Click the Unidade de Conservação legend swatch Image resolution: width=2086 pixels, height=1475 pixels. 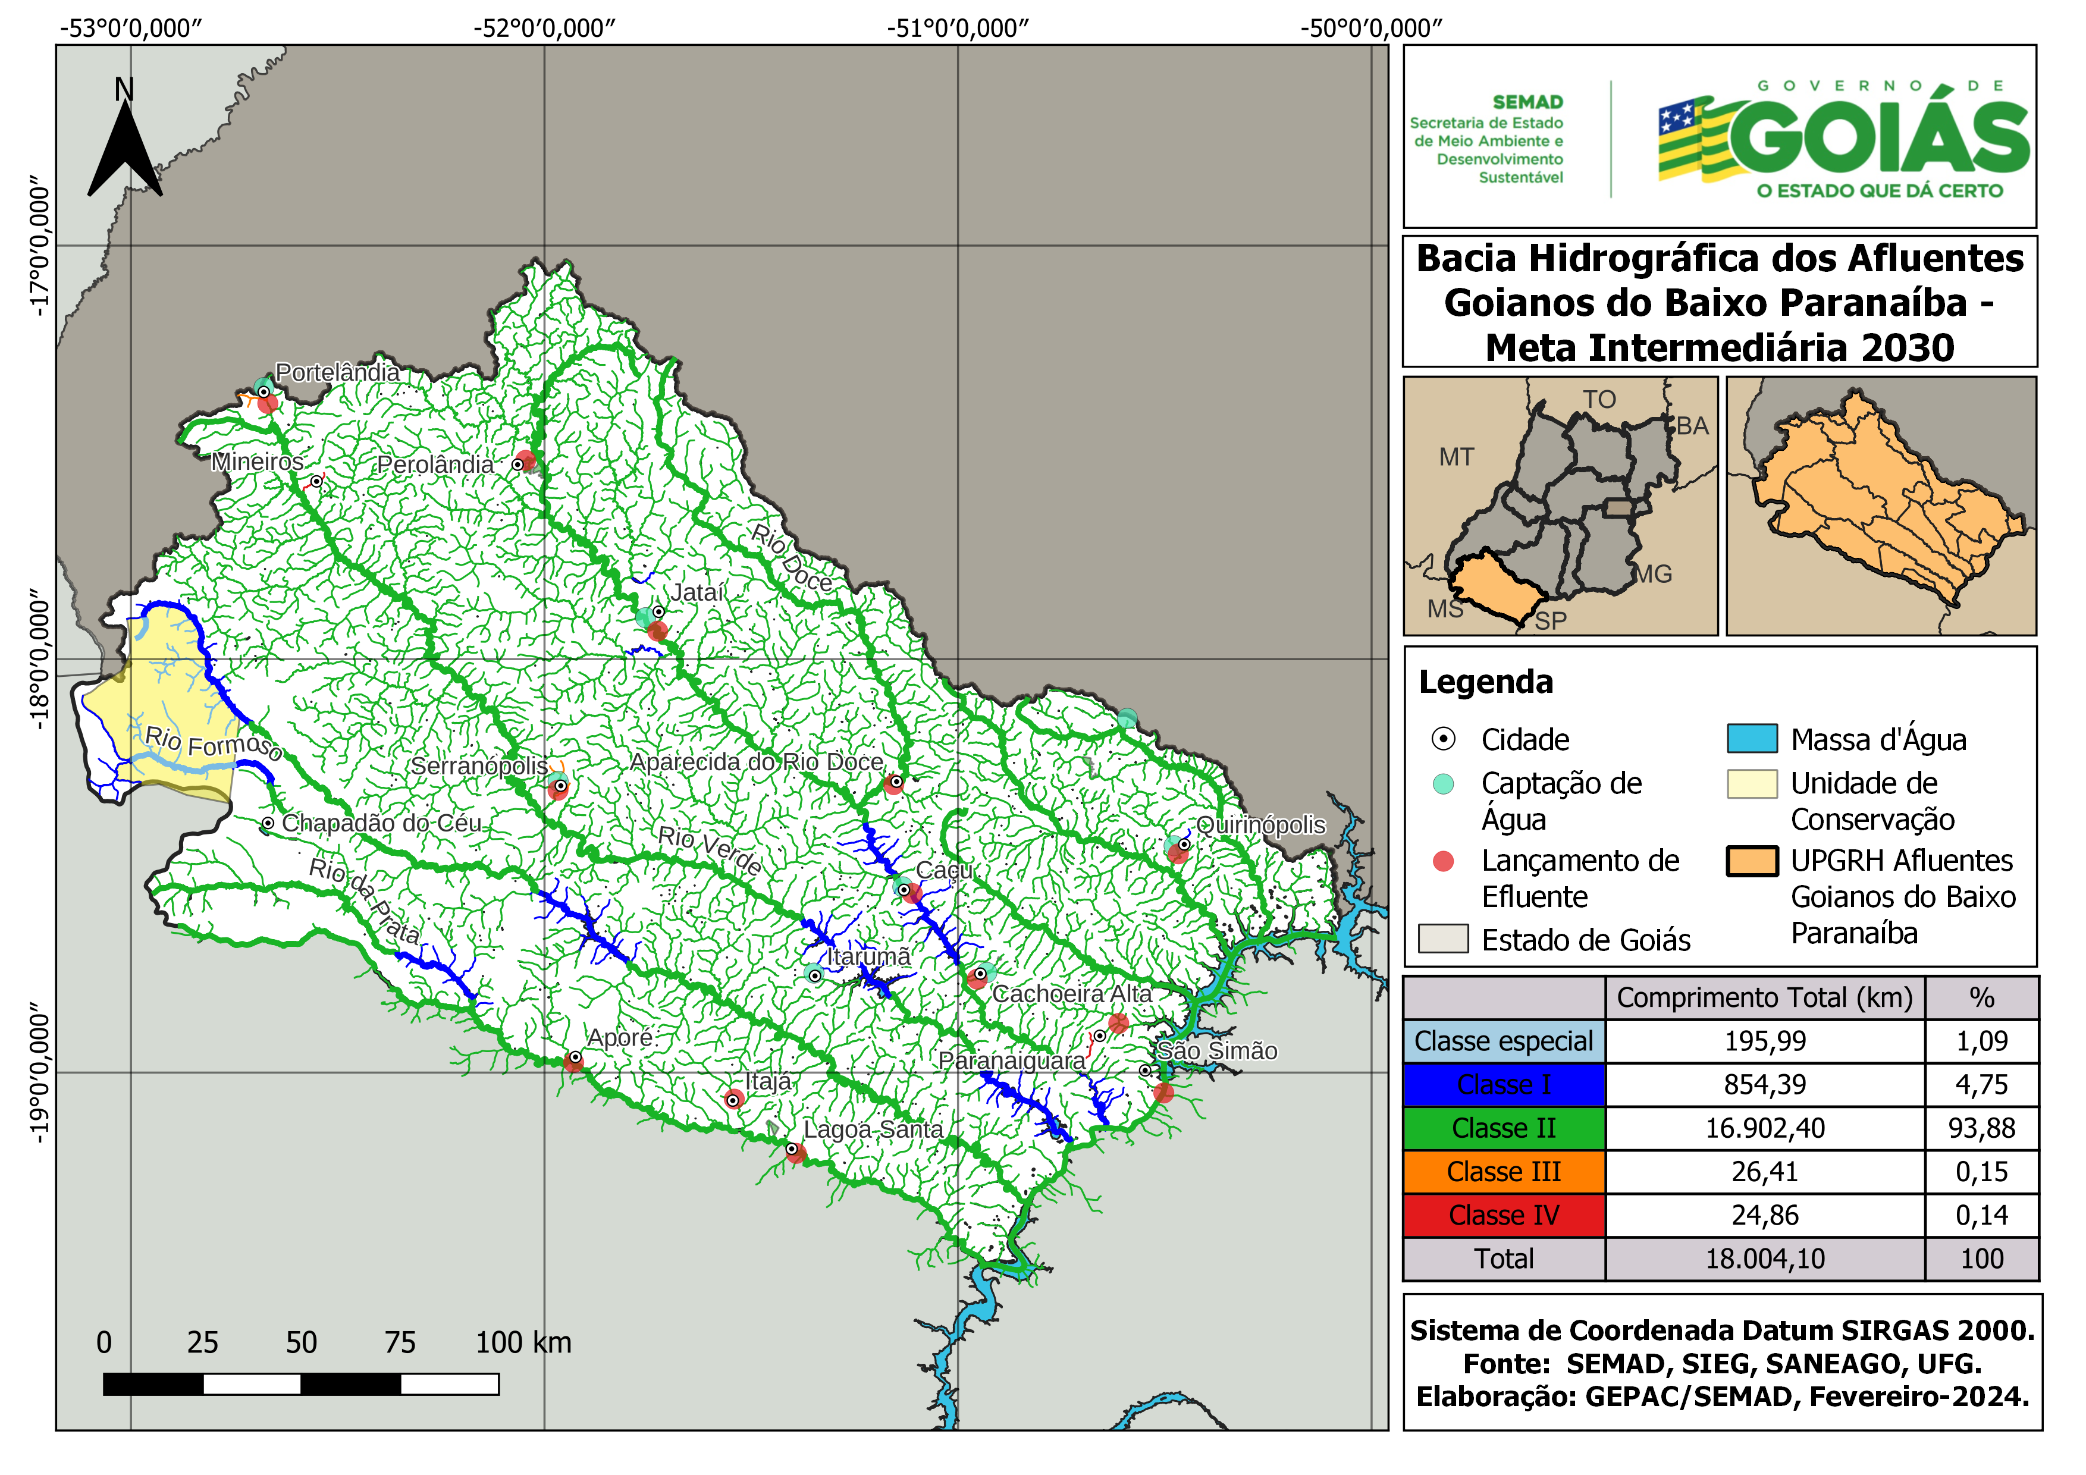coord(1752,783)
